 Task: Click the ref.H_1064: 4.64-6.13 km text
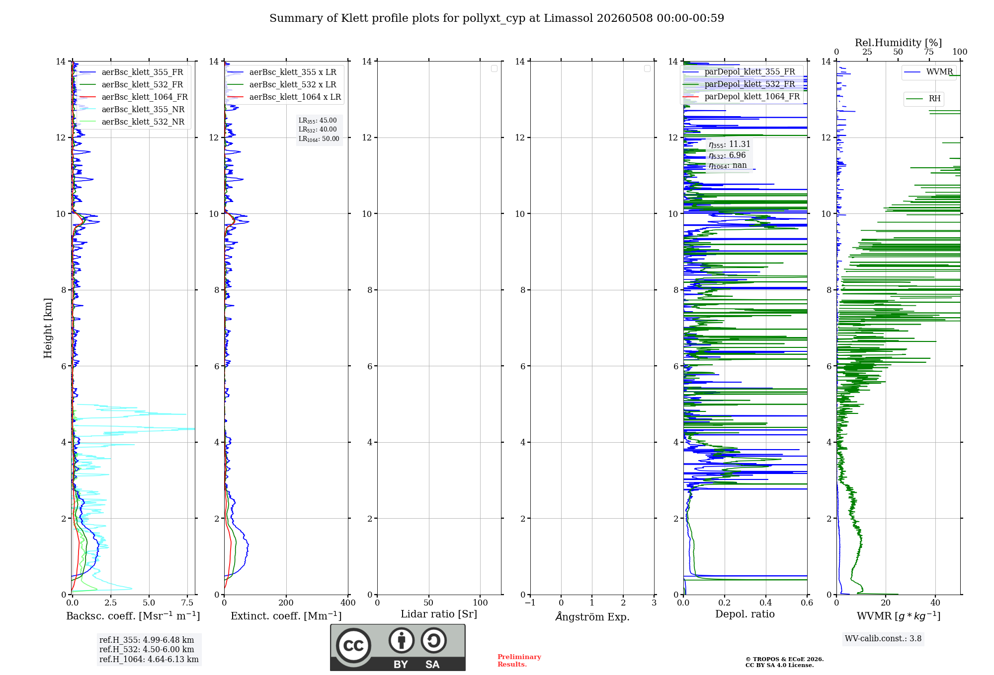[x=149, y=660]
